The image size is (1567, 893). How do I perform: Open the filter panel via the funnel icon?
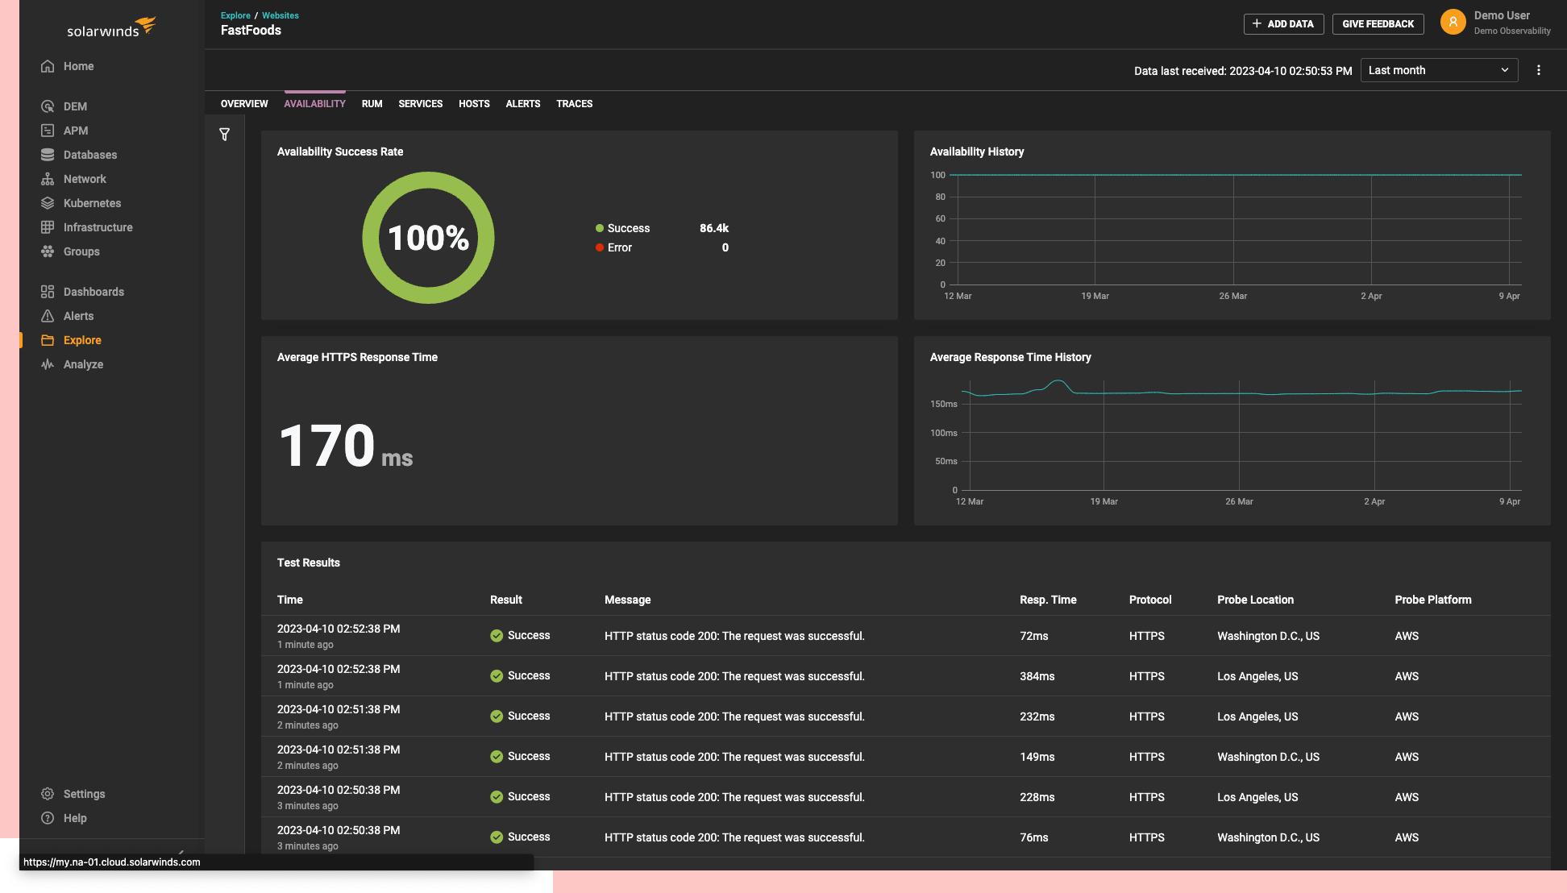224,135
